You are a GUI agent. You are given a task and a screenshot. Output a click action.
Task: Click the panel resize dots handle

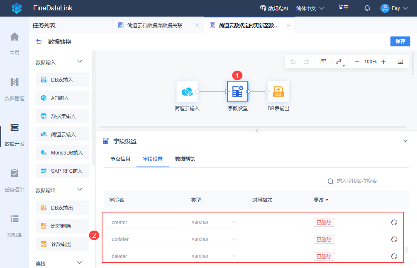coord(256,130)
